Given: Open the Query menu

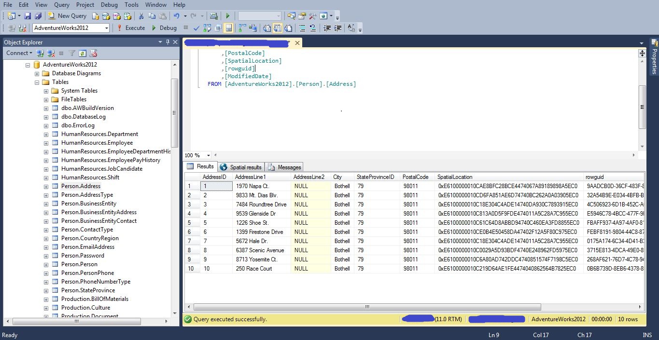Looking at the screenshot, I should coord(62,4).
